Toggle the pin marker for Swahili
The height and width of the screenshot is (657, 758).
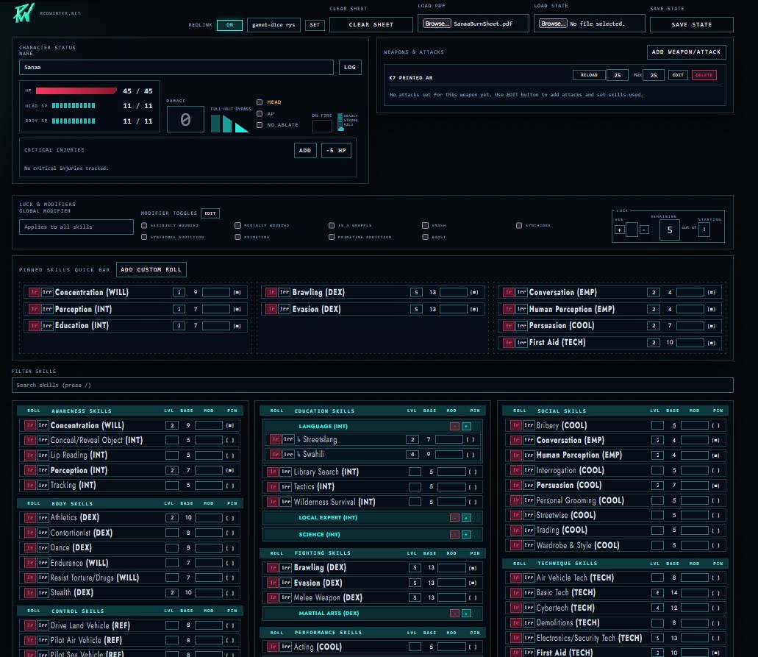pyautogui.click(x=471, y=455)
